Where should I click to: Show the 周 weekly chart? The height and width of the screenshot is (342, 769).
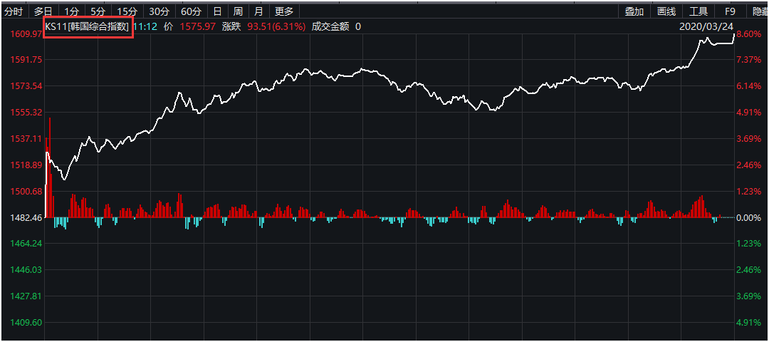click(238, 11)
